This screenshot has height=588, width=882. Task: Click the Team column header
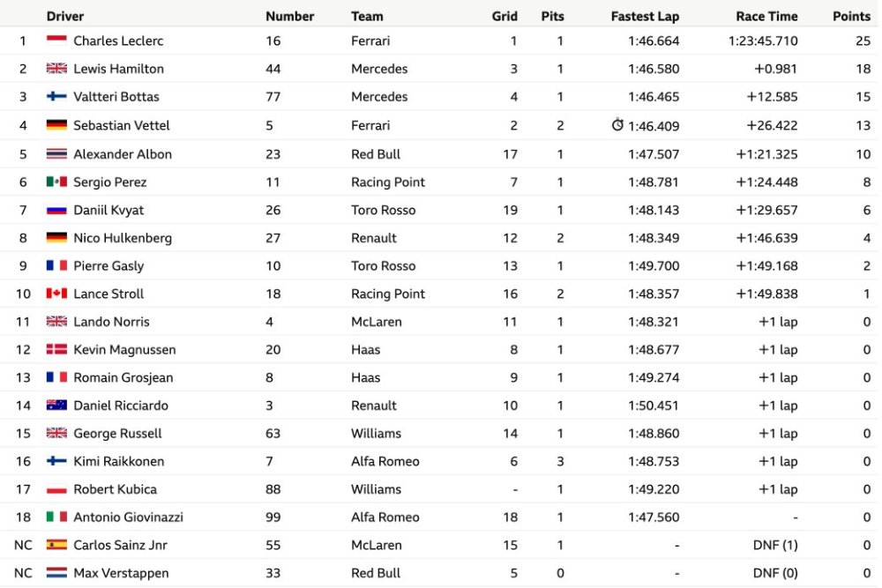(x=367, y=16)
